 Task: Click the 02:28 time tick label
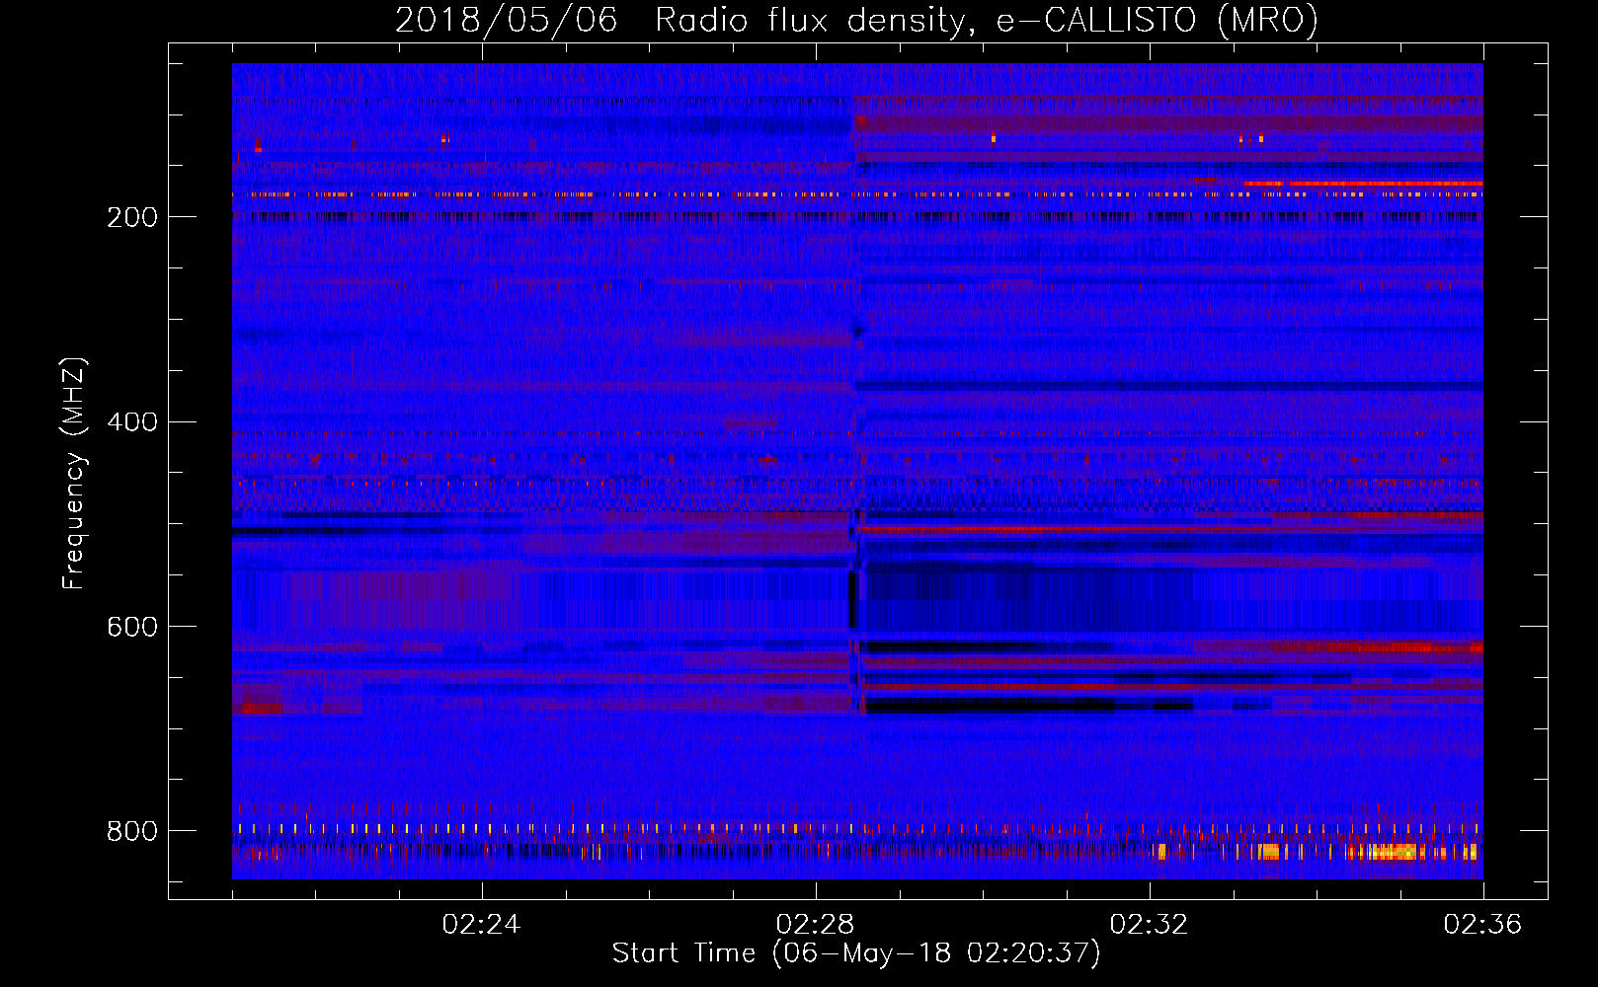click(815, 925)
